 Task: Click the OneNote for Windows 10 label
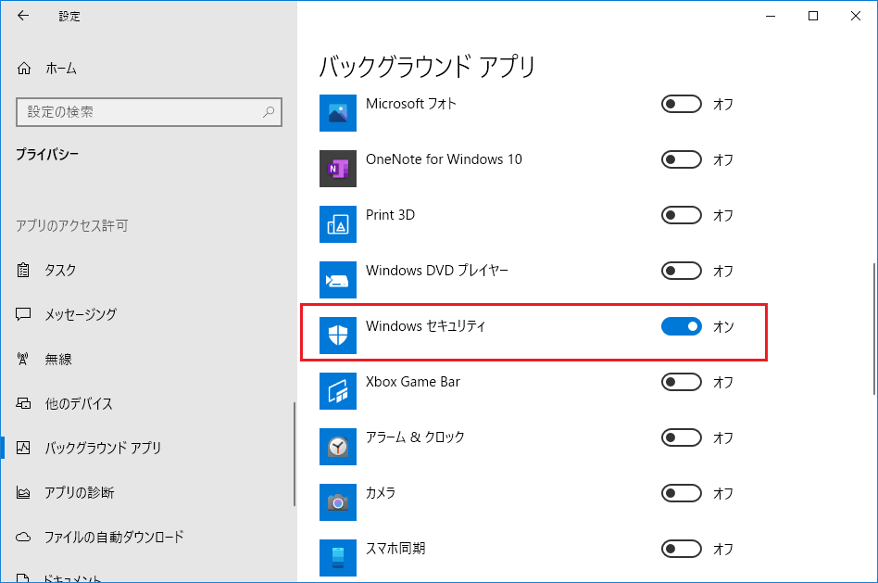pos(444,159)
